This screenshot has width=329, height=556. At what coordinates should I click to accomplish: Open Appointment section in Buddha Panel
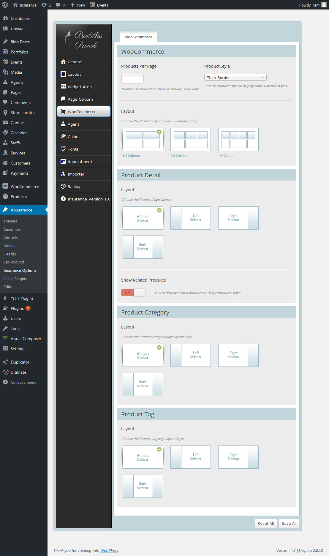[x=84, y=162]
